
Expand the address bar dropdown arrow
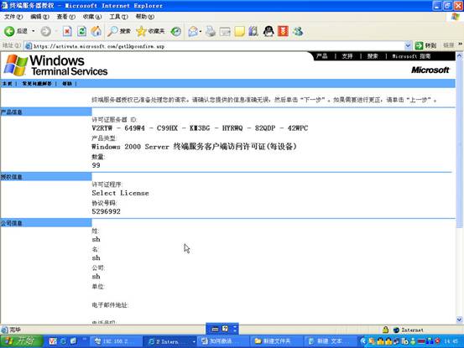point(408,46)
